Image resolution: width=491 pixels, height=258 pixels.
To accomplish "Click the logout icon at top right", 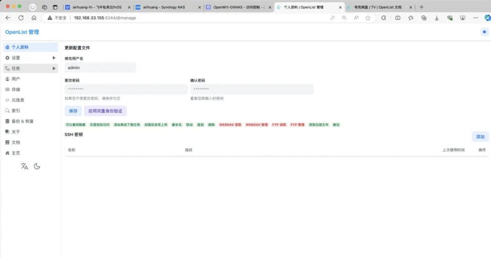I will (485, 32).
